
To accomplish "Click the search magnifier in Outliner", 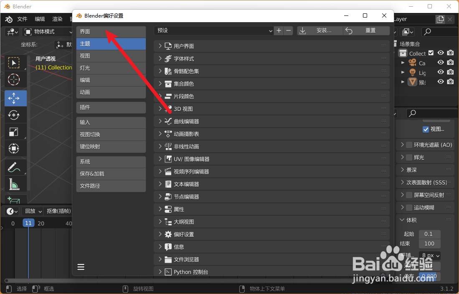I will [427, 31].
